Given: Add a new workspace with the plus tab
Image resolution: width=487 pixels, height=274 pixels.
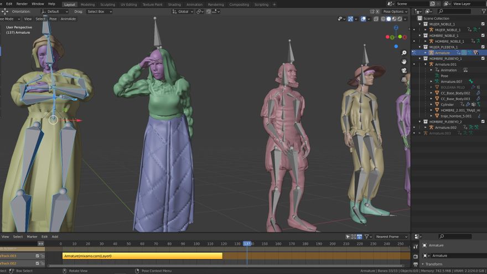Looking at the screenshot, I should 274,4.
